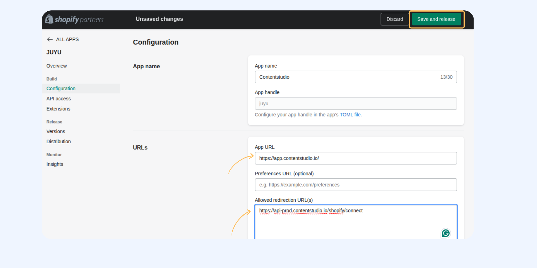This screenshot has height=268, width=537.
Task: Discard the unsaved changes
Action: [395, 19]
